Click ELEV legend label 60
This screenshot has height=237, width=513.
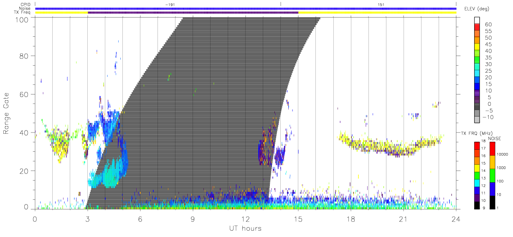point(488,24)
